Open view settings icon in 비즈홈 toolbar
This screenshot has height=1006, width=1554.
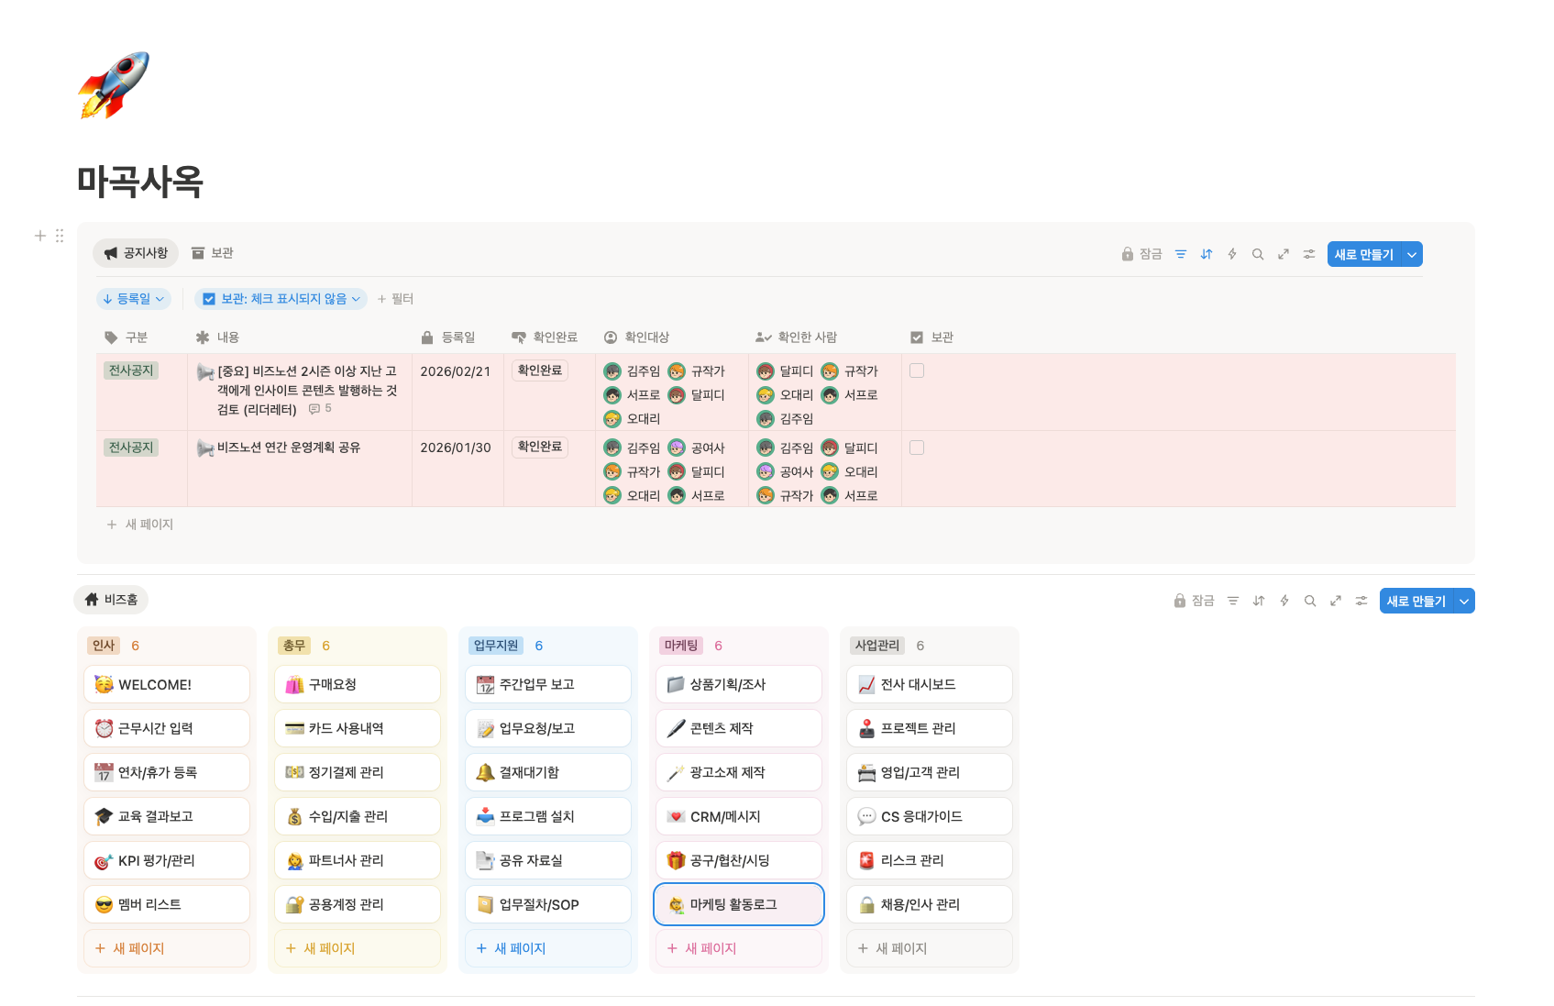[x=1361, y=601]
